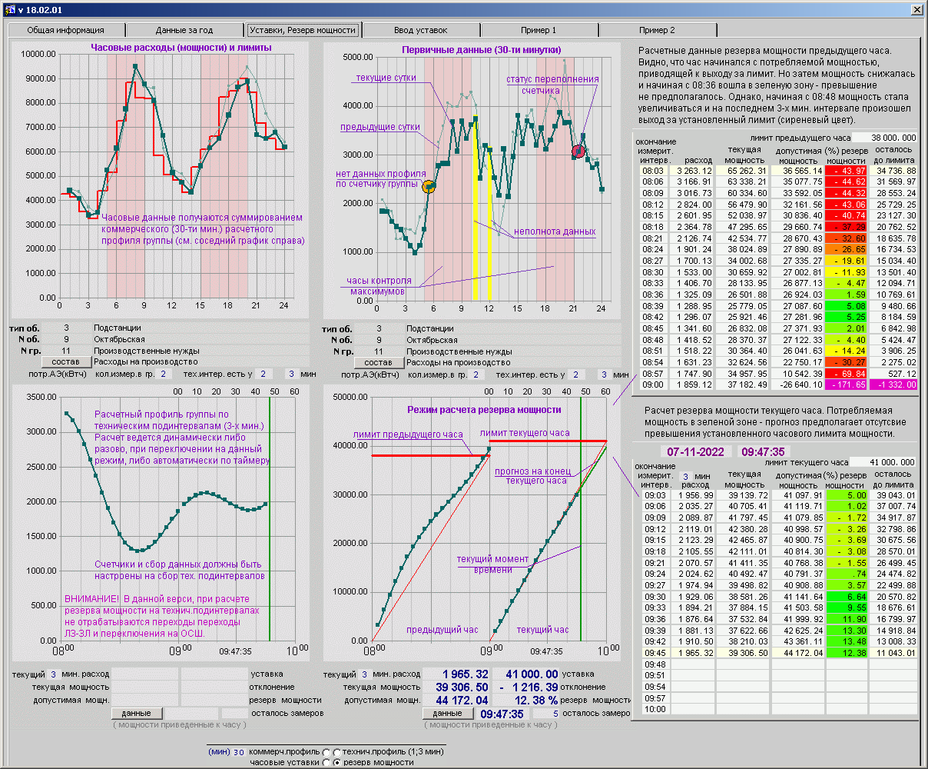This screenshot has height=769, width=928.
Task: Click the текущая мощность value 39 306. 50
Action: (456, 687)
